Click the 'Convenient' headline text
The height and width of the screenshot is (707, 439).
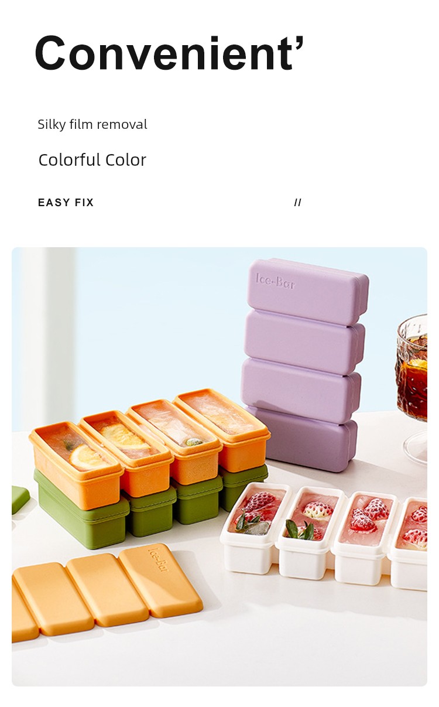pyautogui.click(x=164, y=53)
